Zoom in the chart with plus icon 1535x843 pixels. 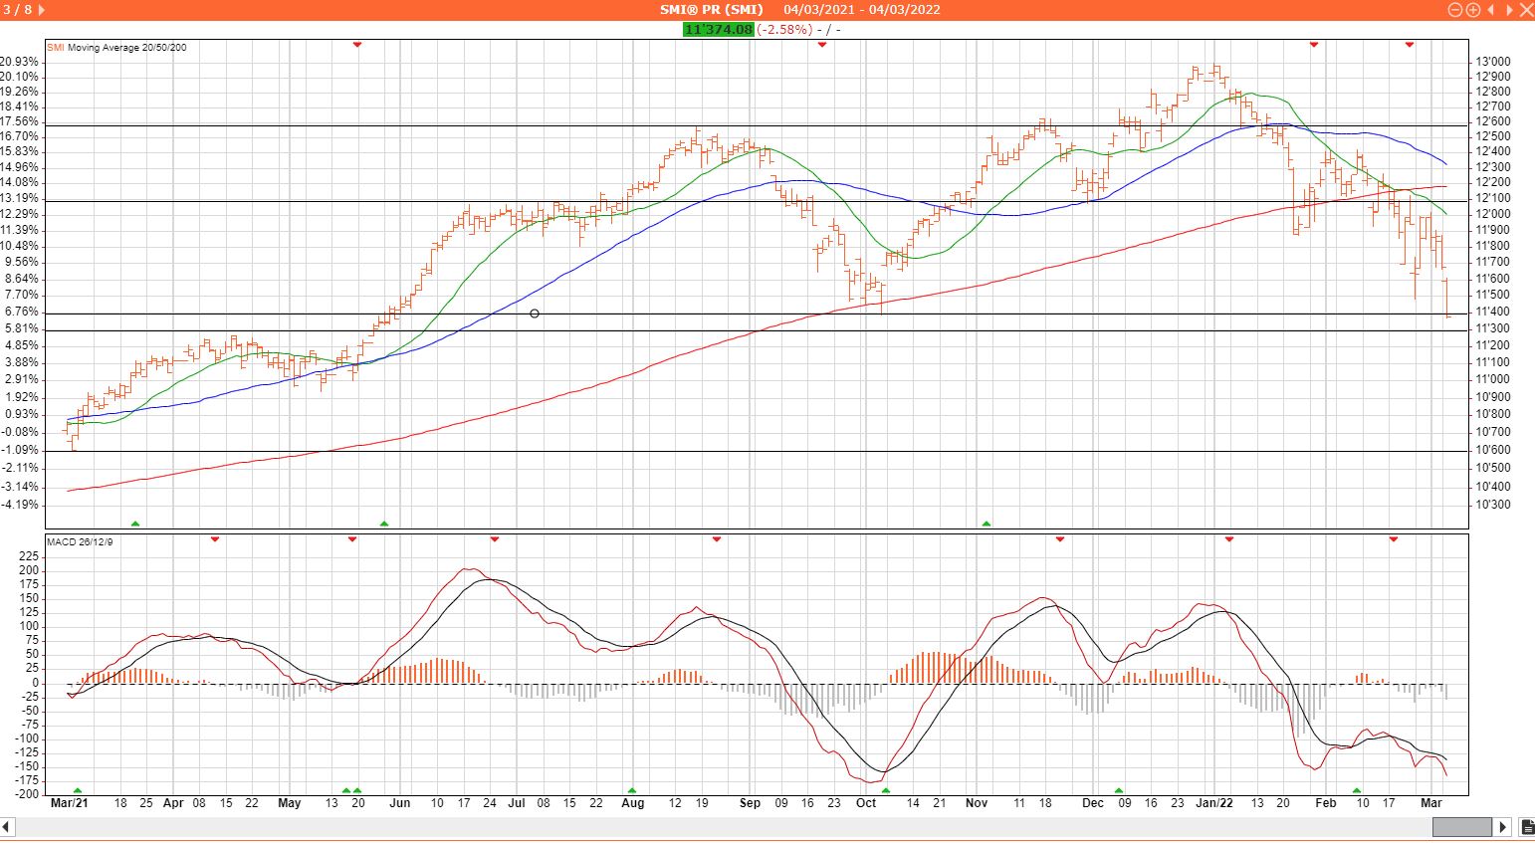(x=1472, y=10)
